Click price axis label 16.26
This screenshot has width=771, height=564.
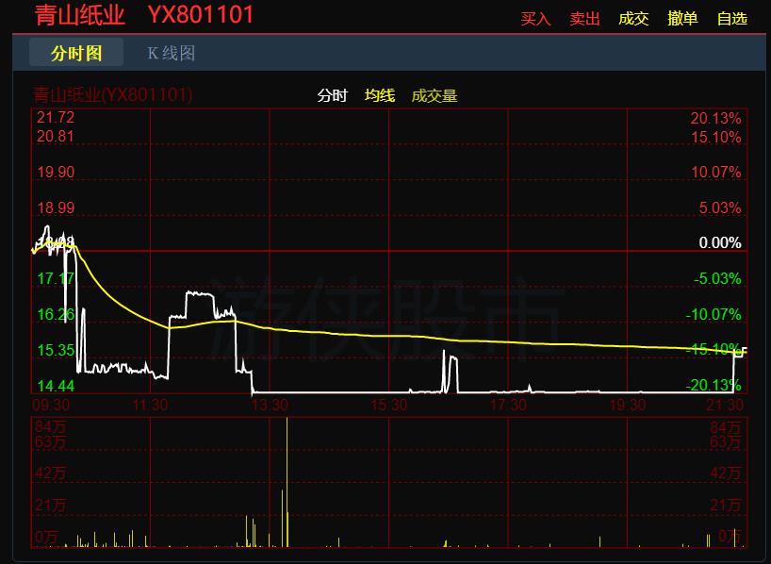[x=56, y=314]
